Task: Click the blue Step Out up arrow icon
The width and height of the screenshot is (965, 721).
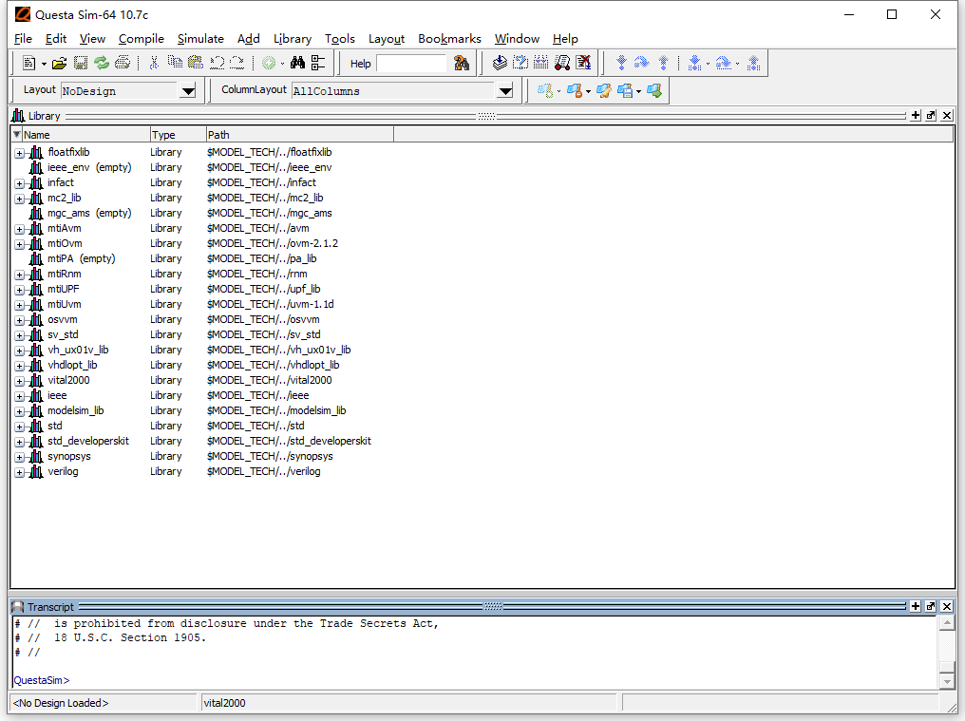Action: click(663, 63)
